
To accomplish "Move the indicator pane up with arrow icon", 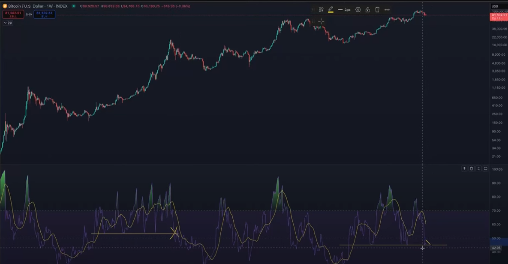I will click(x=464, y=168).
